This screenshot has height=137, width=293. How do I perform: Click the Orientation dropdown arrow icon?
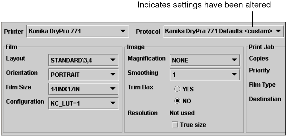tap(113, 74)
